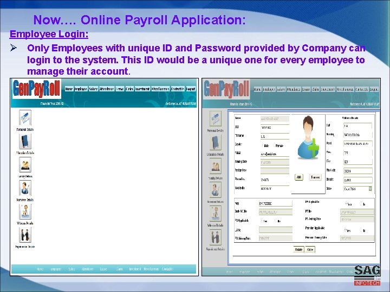390x292 pixels.
Task: Click the DOB input field
Action: pyautogui.click(x=275, y=128)
